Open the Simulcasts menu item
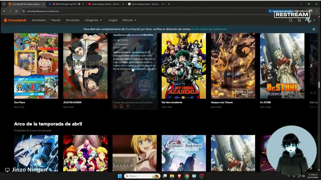The width and height of the screenshot is (321, 180). (72, 20)
